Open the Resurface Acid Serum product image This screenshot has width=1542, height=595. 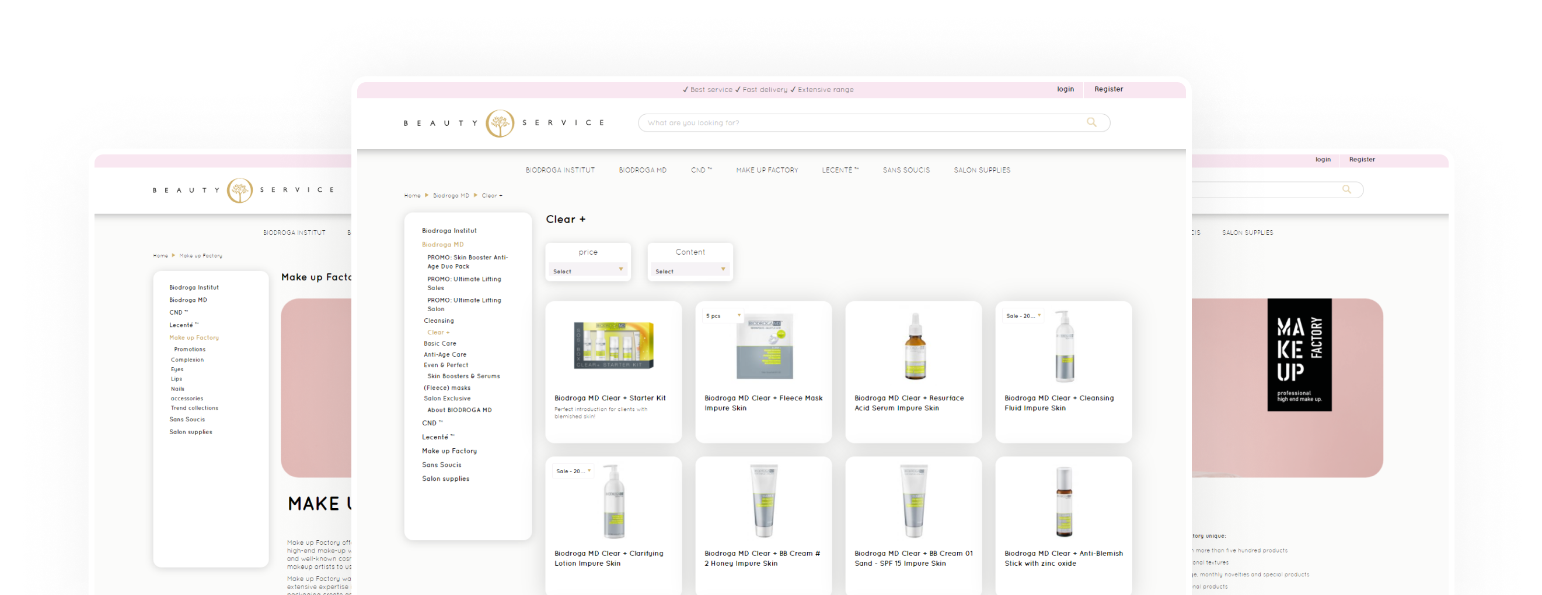(x=915, y=346)
